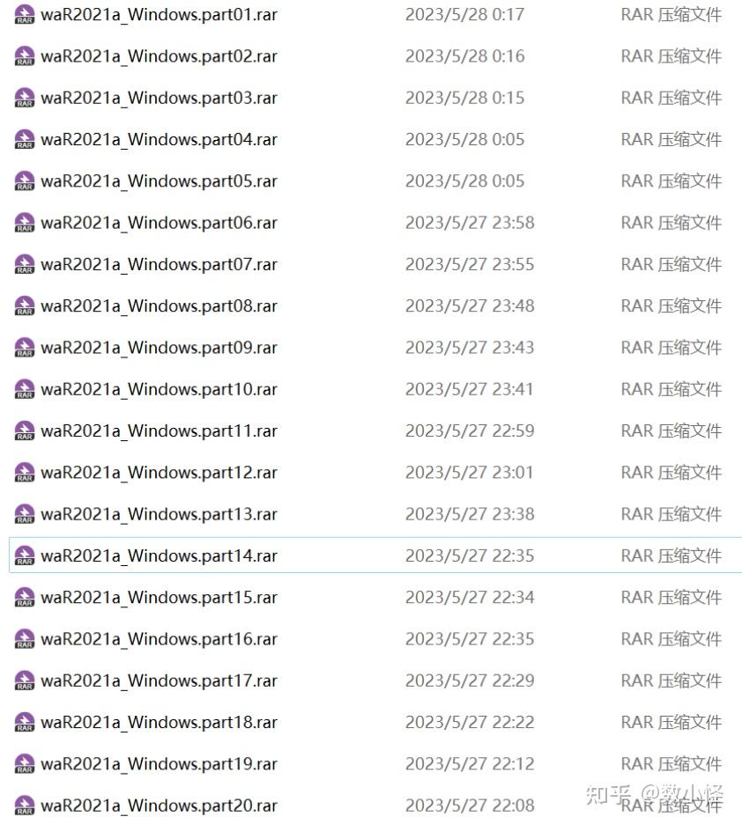Image resolution: width=742 pixels, height=824 pixels.
Task: Select file waR2021a_Windows.part04.rar
Action: point(159,139)
